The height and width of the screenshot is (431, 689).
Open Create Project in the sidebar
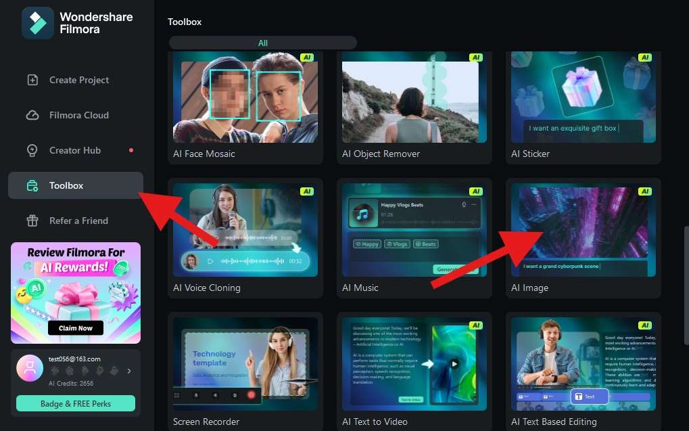[76, 80]
